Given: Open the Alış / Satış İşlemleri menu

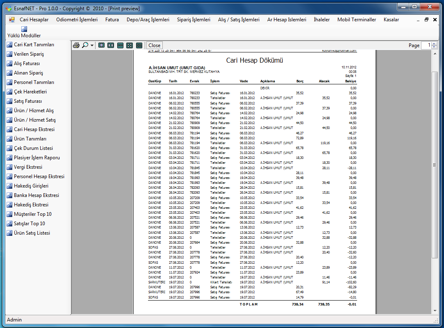Looking at the screenshot, I should click(239, 20).
